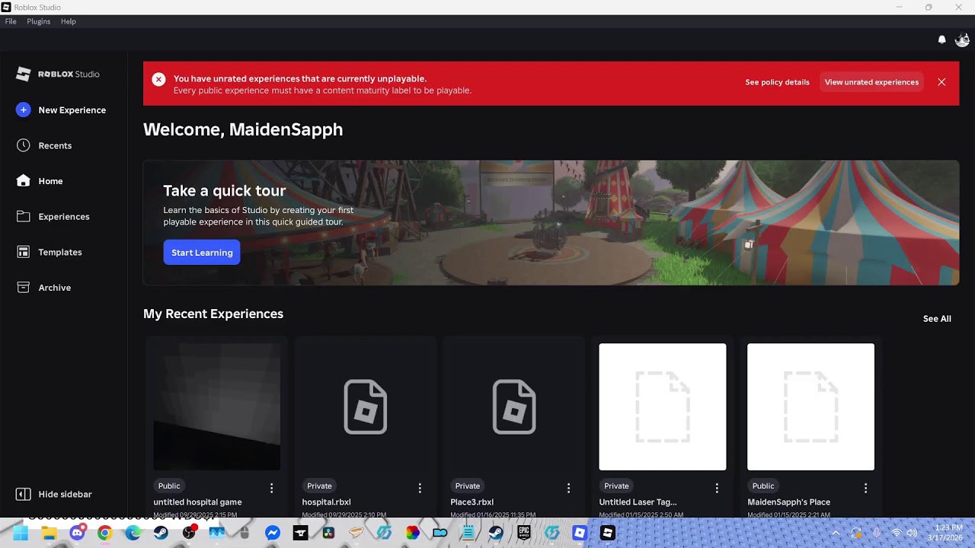Open options menu for MaidenSapph's Place

[865, 488]
